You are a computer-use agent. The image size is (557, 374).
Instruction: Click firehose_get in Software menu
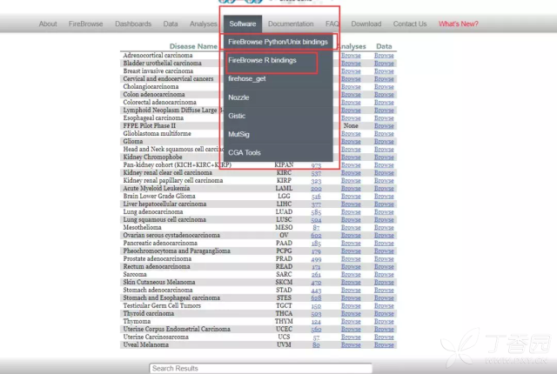[x=247, y=79]
